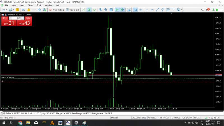
Task: Open the Charts menu
Action: [31, 5]
